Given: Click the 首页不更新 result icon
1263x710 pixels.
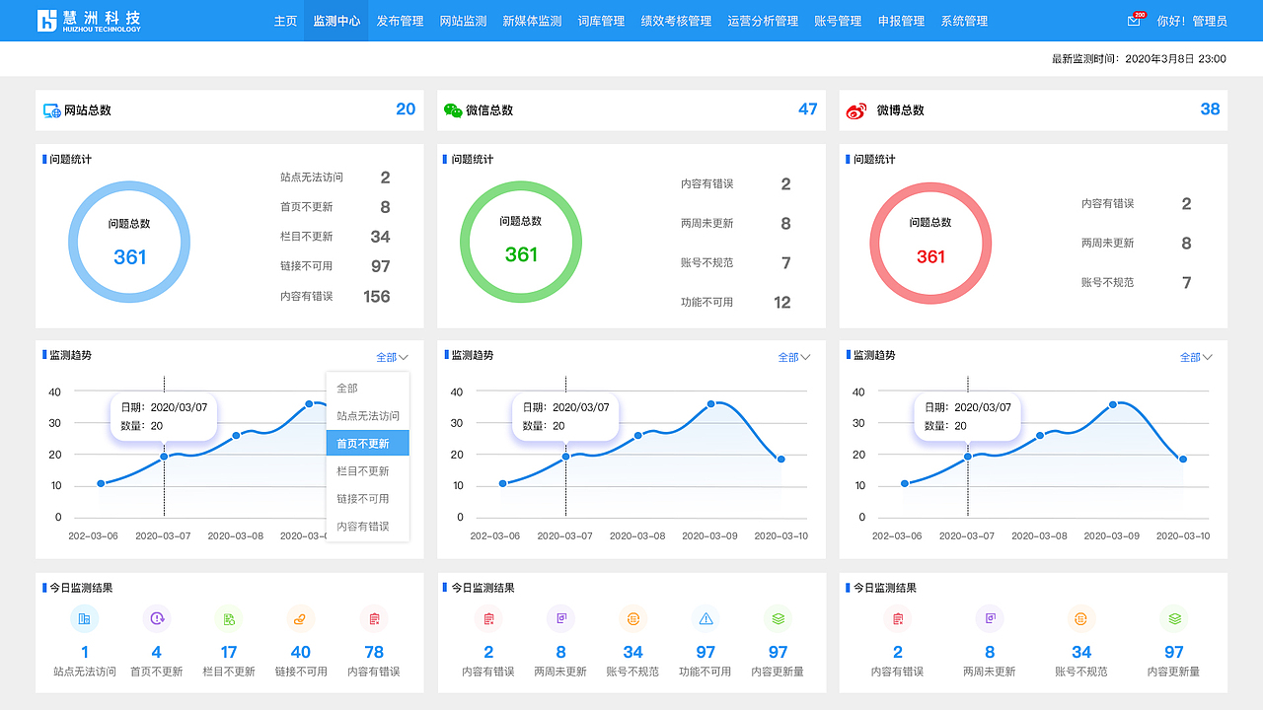Looking at the screenshot, I should (157, 618).
